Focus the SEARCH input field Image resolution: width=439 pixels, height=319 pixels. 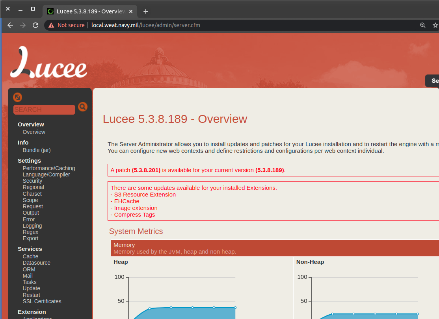point(44,110)
